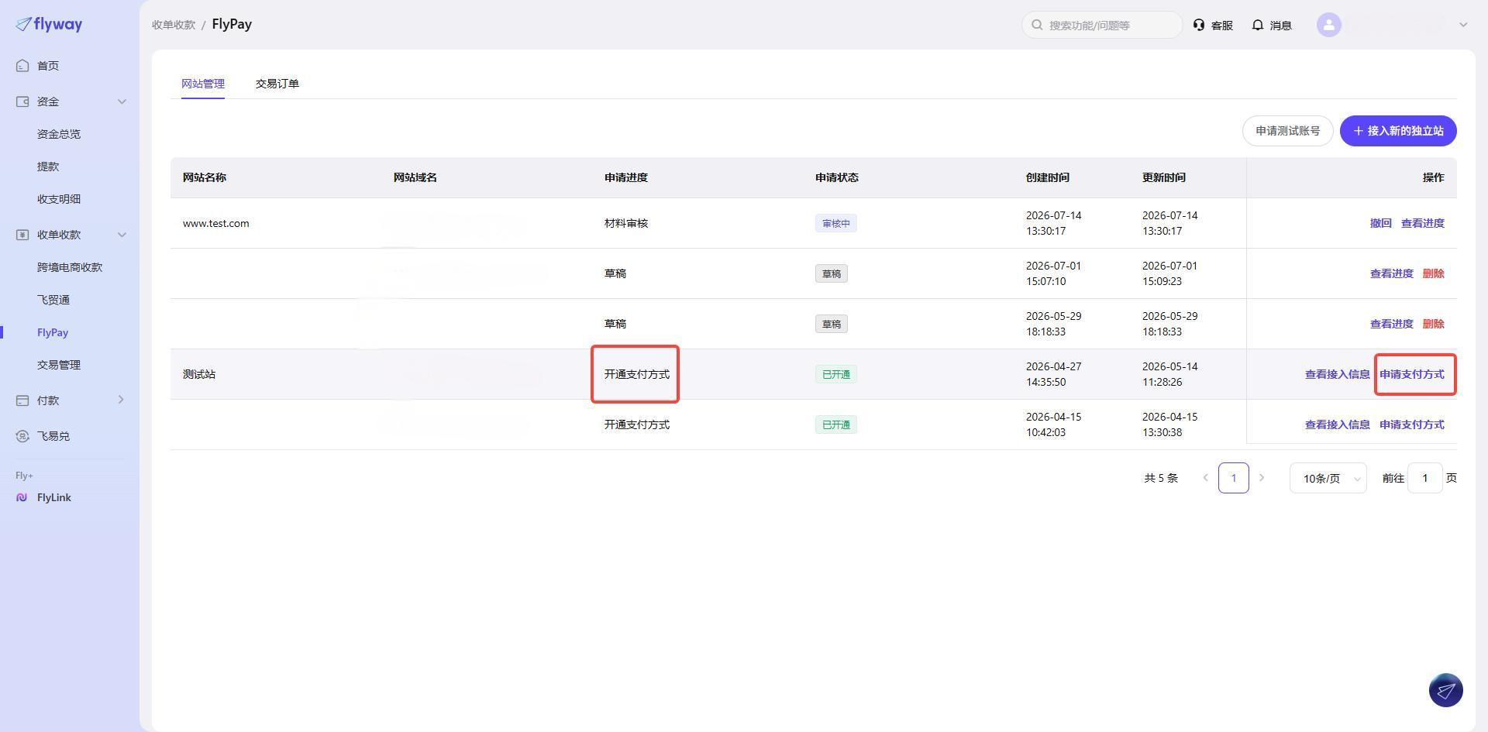The image size is (1488, 732).
Task: Click the 审核中 status badge
Action: [x=835, y=223]
